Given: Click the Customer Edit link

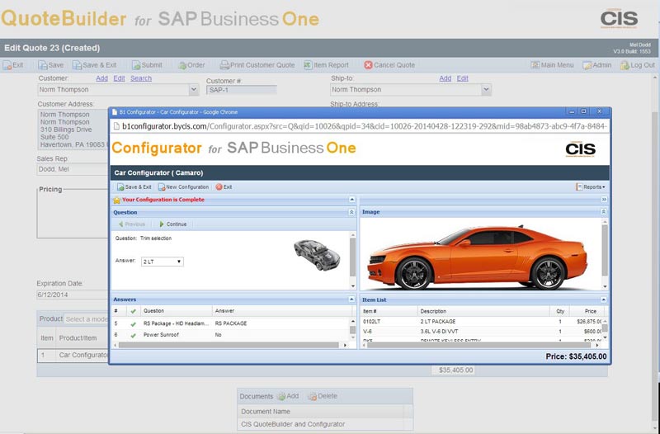Looking at the screenshot, I should pyautogui.click(x=119, y=78).
